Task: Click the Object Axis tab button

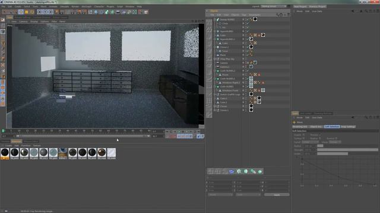Action: [316, 127]
